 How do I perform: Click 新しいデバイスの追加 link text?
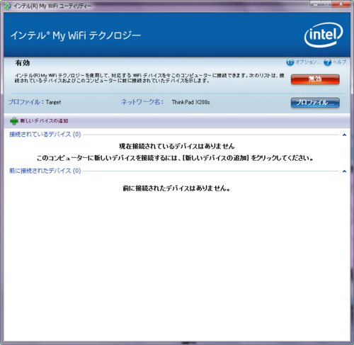(44, 121)
